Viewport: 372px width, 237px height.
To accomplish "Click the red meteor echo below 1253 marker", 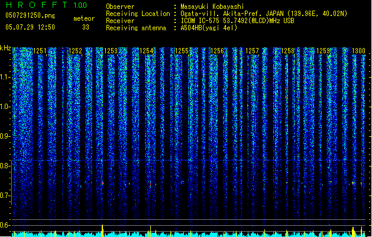I will click(x=102, y=183).
